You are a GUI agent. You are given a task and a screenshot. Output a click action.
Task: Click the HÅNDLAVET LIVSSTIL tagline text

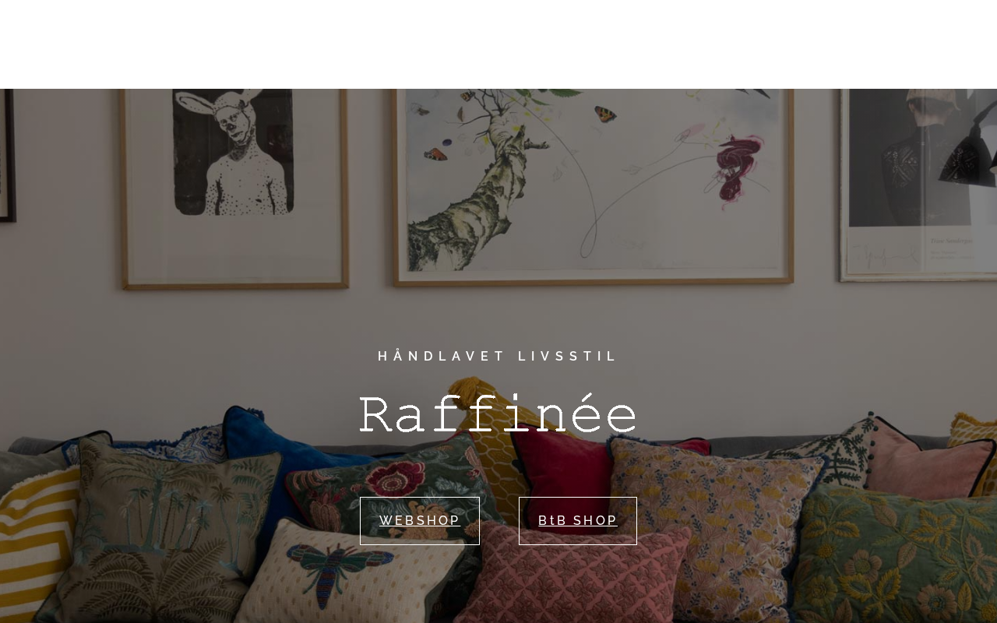(x=498, y=356)
